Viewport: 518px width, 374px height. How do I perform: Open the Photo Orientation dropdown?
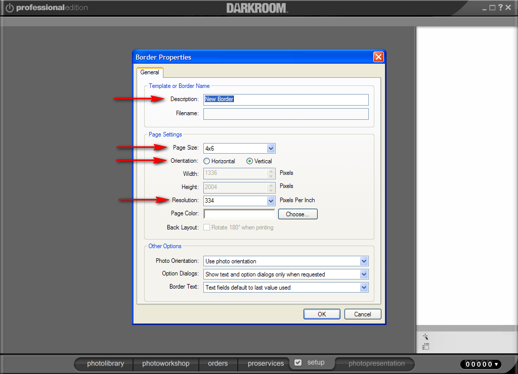364,261
